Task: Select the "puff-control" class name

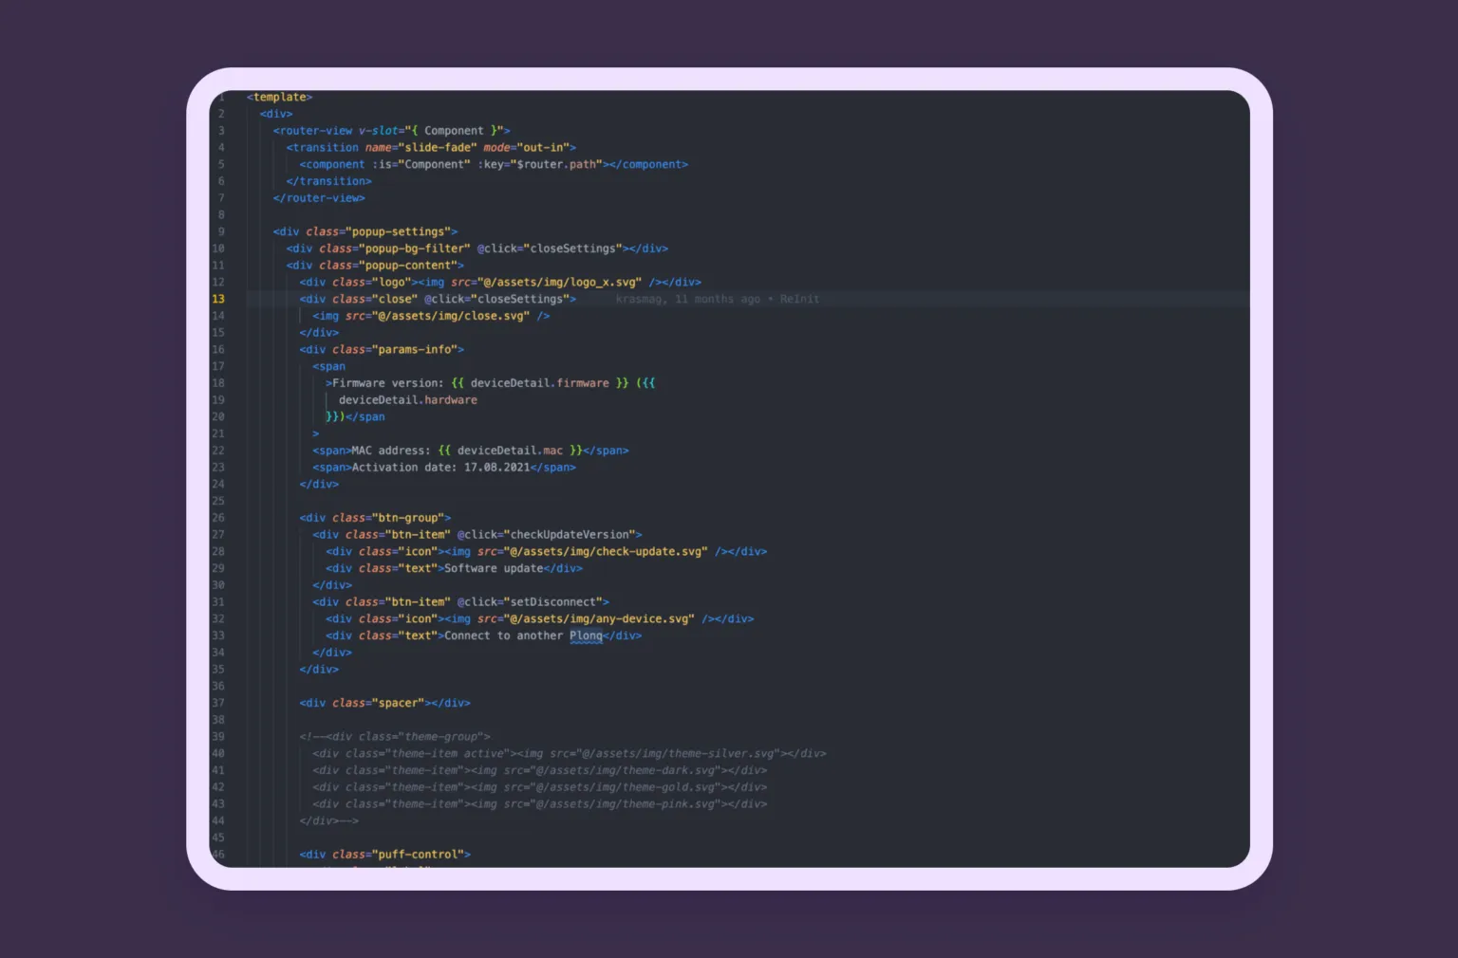Action: (418, 855)
